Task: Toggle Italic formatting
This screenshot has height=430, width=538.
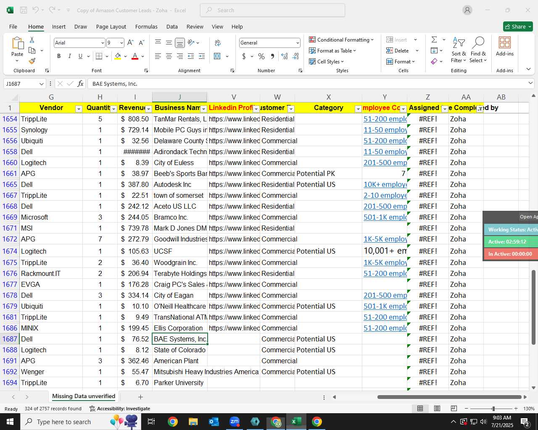Action: pos(69,56)
